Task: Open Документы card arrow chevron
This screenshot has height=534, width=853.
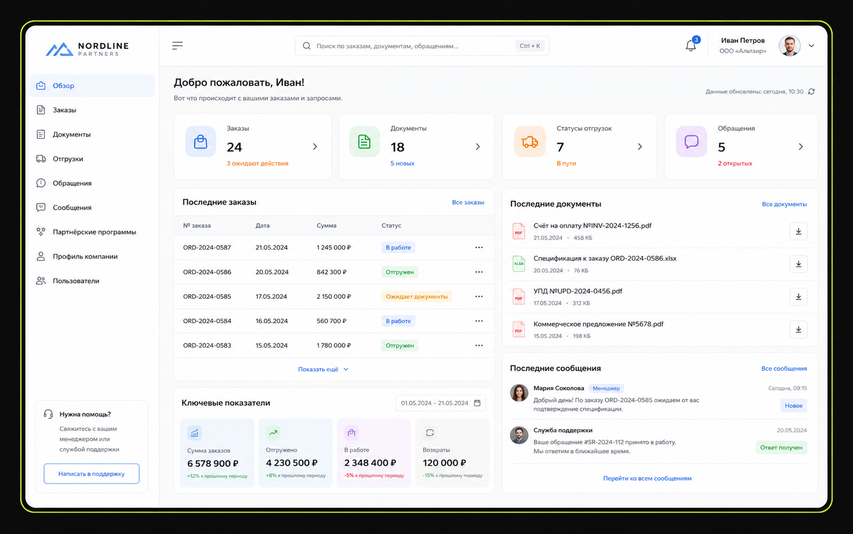Action: coord(478,146)
